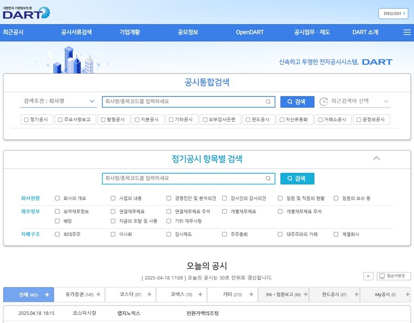Image resolution: width=414 pixels, height=323 pixels.
Task: Toggle the 발행공시 checkbox
Action: [x=103, y=120]
